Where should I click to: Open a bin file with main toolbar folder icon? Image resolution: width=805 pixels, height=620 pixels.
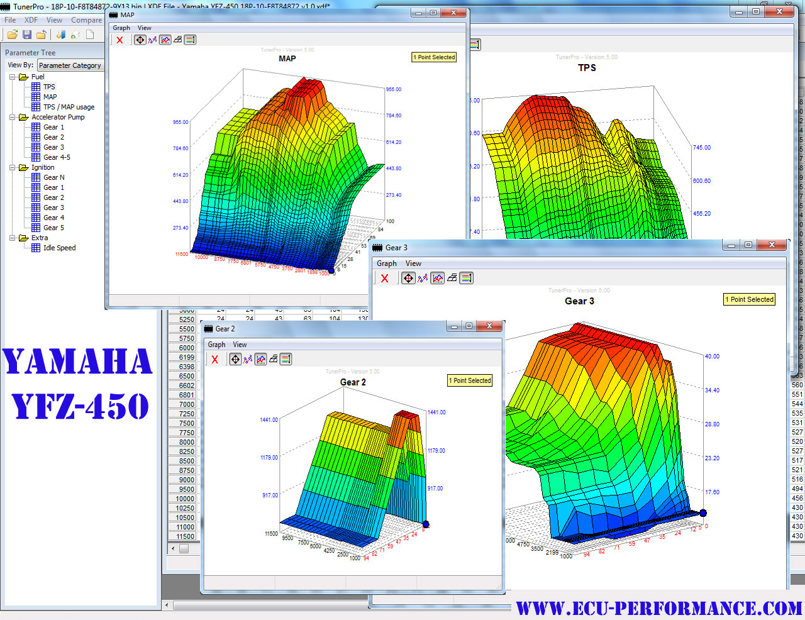(12, 35)
